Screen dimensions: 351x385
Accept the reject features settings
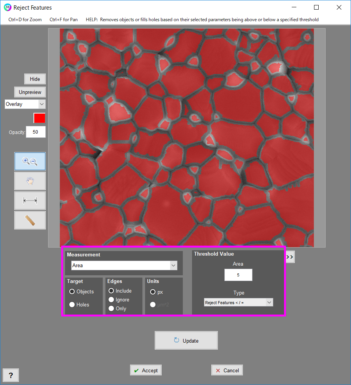146,370
